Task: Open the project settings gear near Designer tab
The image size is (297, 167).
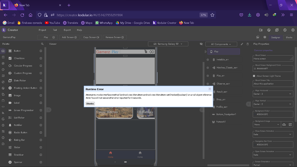Action: click(265, 37)
